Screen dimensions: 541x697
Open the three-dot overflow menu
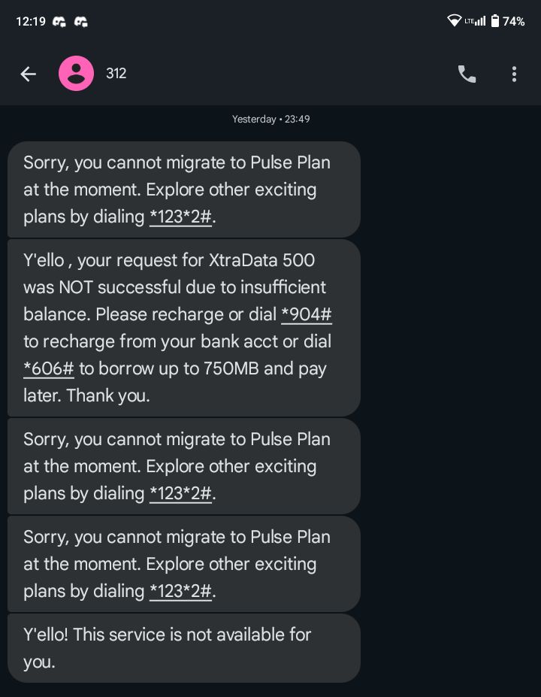(x=514, y=74)
